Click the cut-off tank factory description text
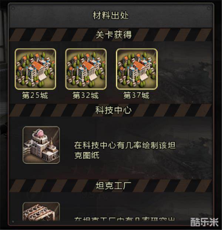This screenshot has height=230, width=222. [125, 219]
